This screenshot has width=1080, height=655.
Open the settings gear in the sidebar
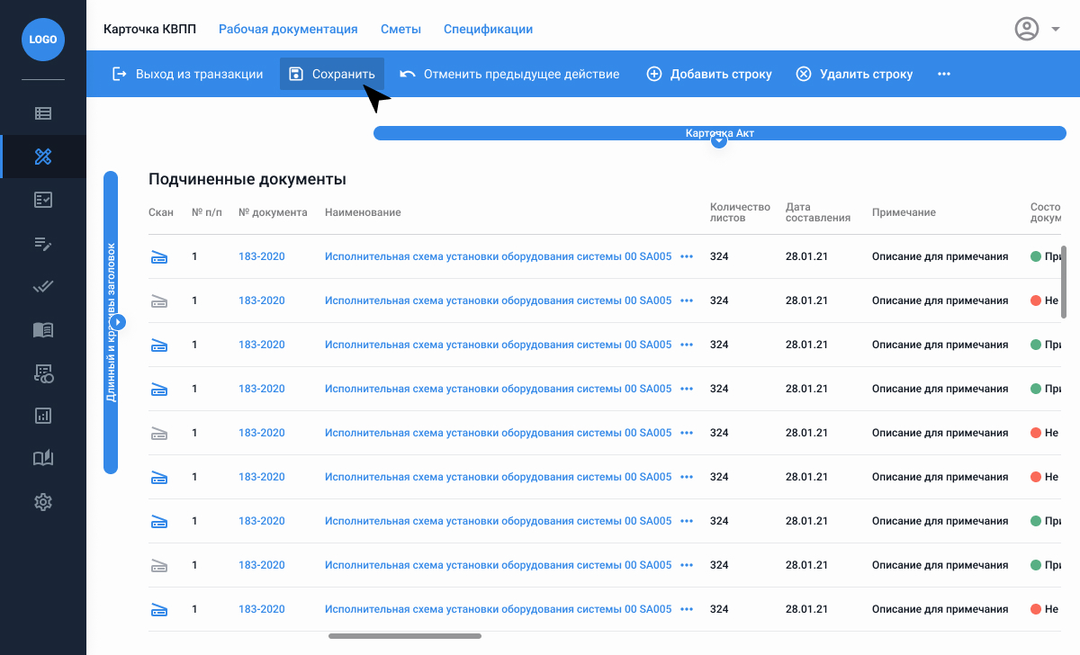tap(43, 502)
